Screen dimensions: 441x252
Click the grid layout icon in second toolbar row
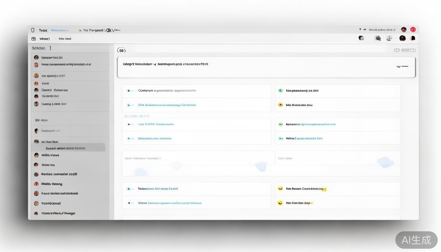[x=33, y=39]
